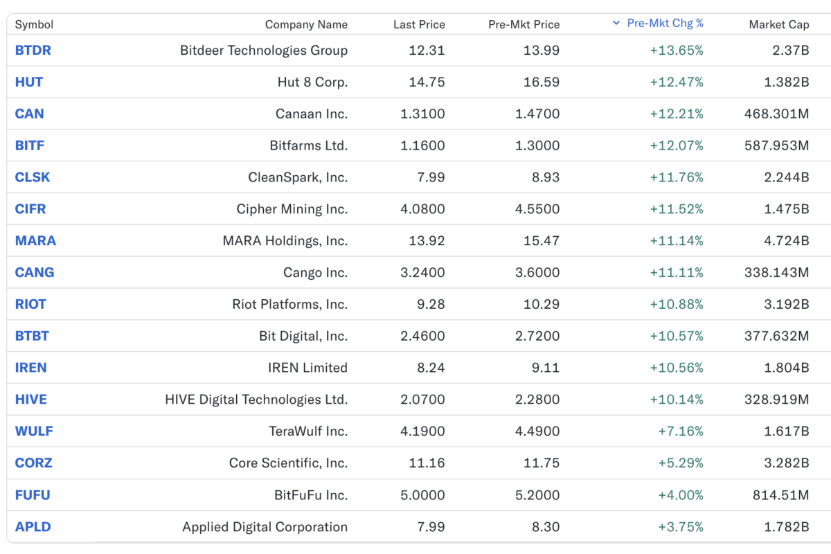The width and height of the screenshot is (831, 554).
Task: Open the HUT ticker symbol
Action: point(29,82)
